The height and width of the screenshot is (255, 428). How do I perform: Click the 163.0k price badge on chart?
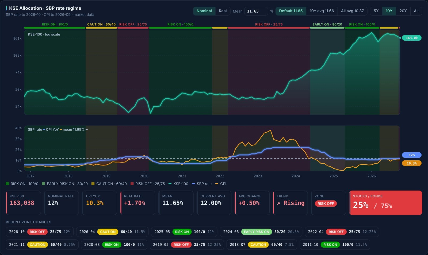(x=412, y=38)
